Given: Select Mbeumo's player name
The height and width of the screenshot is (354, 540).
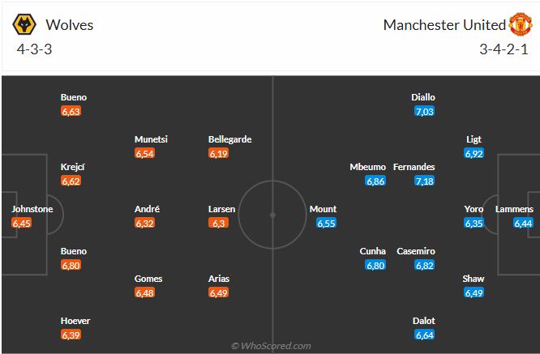Looking at the screenshot, I should 367,167.
